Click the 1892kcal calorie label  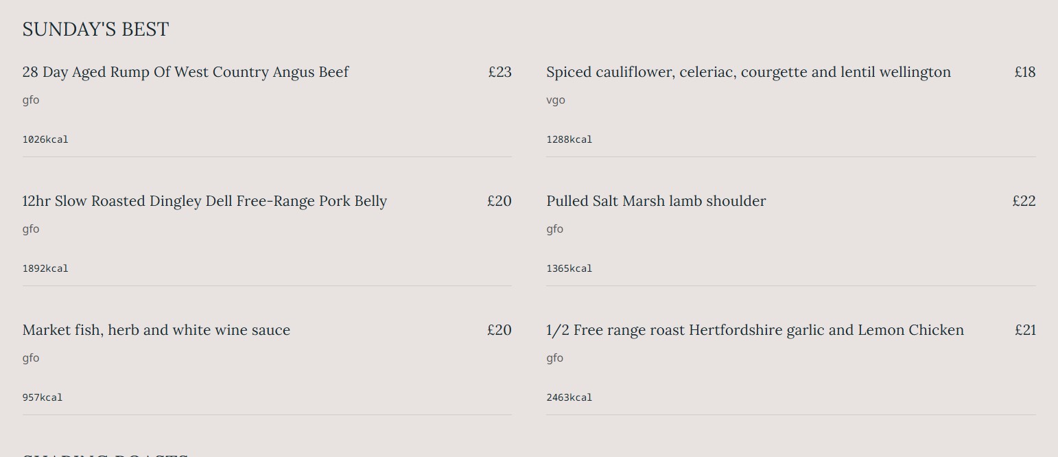pos(45,268)
